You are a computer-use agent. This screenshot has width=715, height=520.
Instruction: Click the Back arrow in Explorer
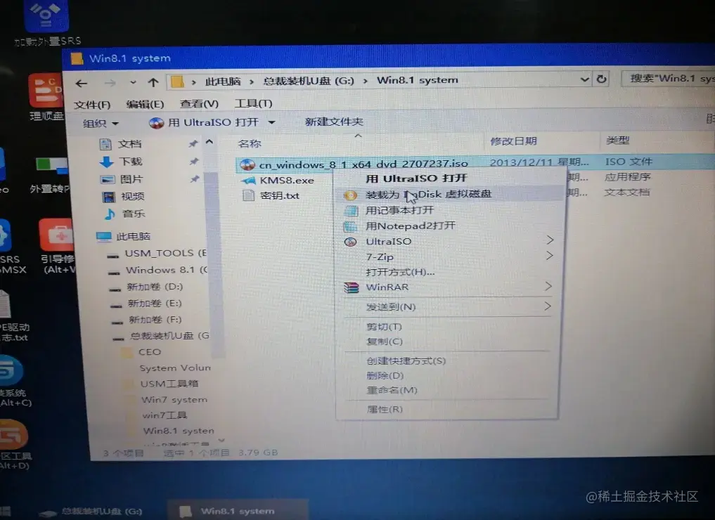(x=82, y=84)
